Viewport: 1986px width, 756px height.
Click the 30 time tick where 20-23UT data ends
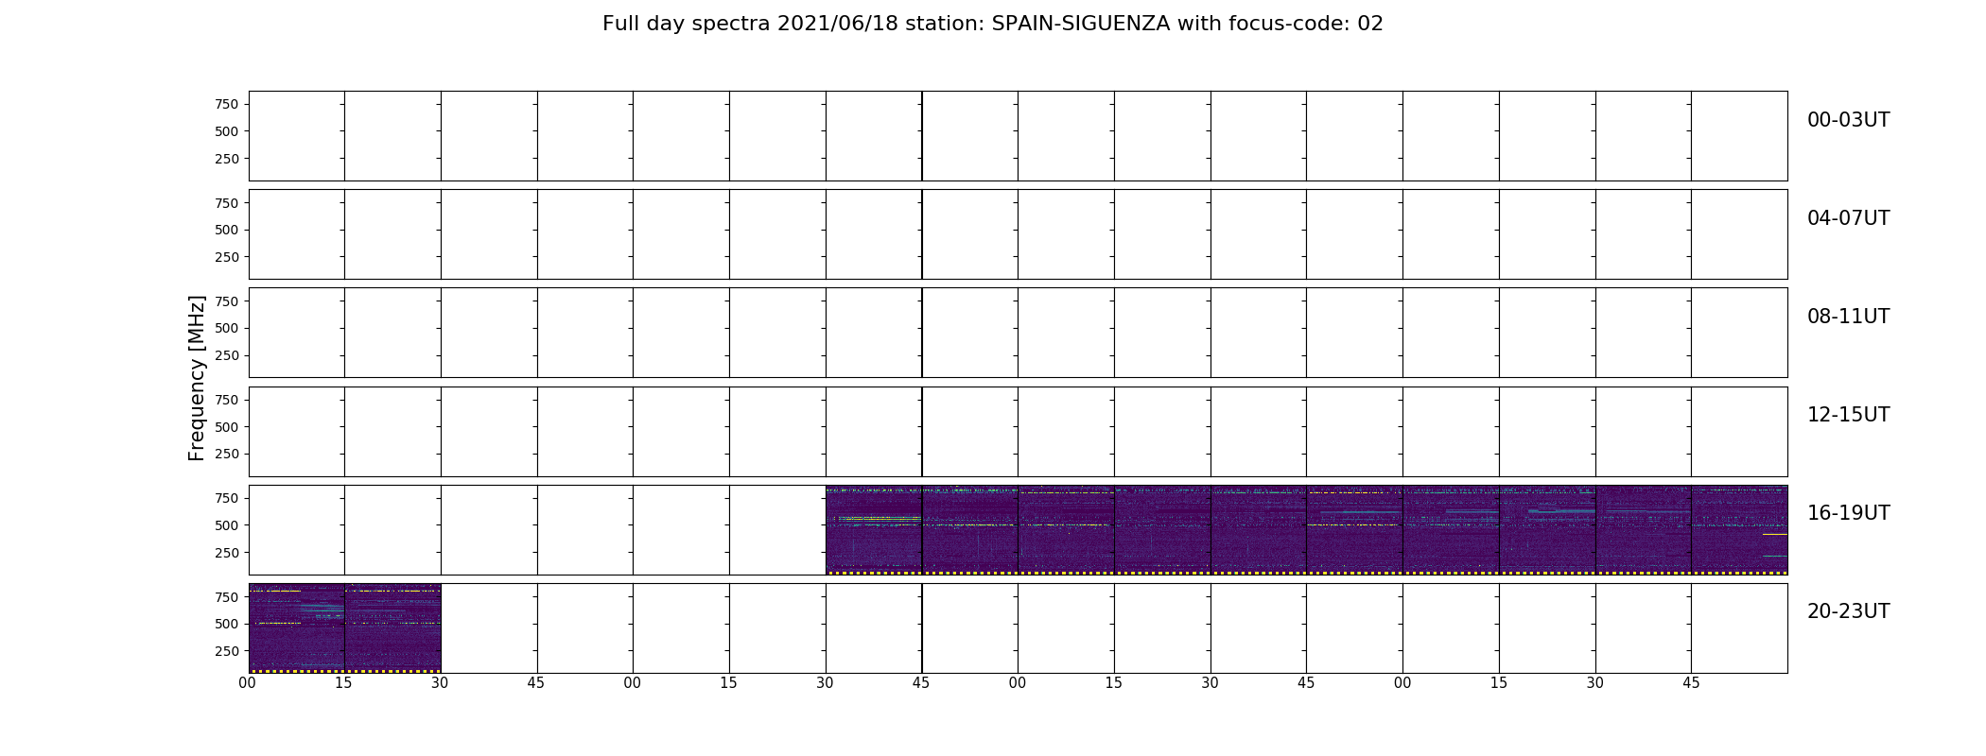440,683
